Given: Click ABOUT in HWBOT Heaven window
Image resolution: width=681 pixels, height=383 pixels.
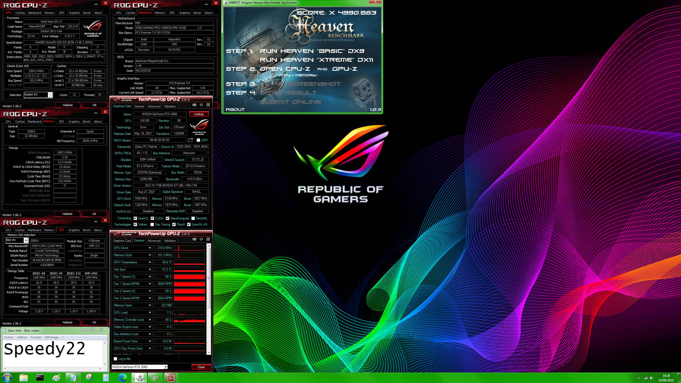Looking at the screenshot, I should point(235,110).
